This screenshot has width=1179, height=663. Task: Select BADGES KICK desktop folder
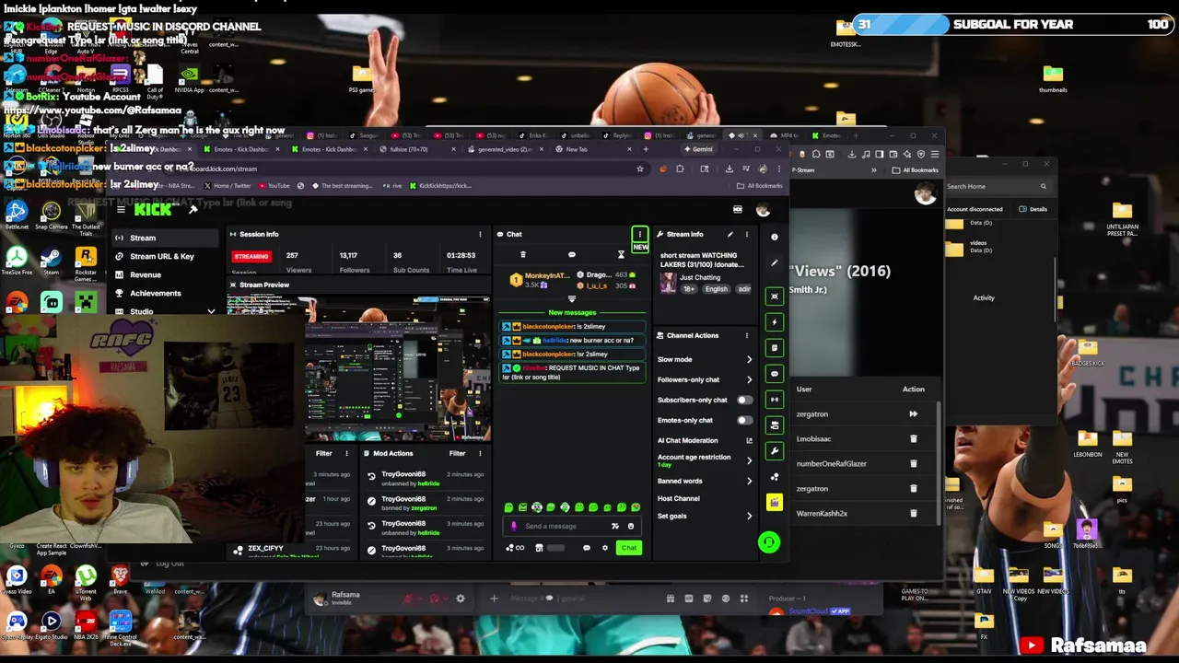(1087, 353)
